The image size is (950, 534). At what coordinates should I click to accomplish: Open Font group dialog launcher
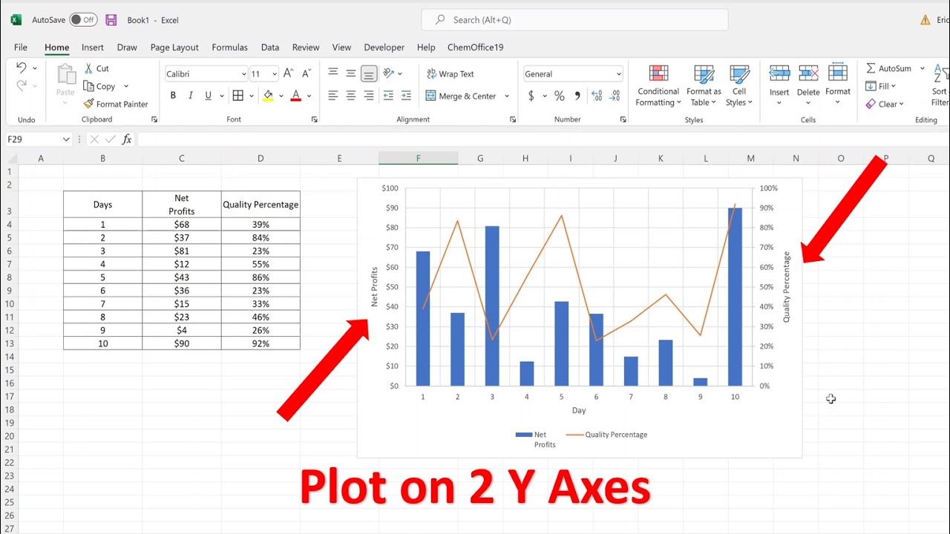point(315,119)
